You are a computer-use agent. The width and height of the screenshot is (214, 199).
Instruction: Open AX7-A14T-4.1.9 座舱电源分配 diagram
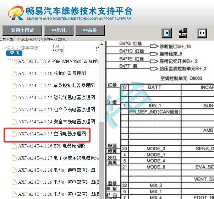(x=59, y=61)
